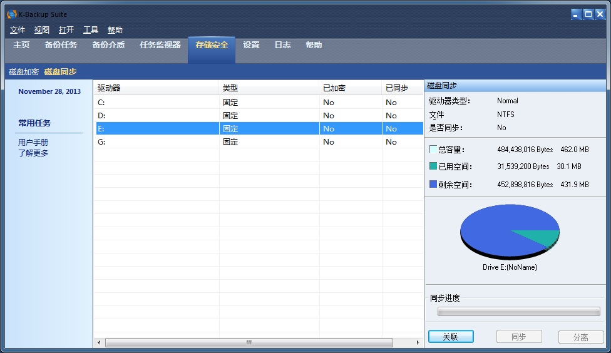The width and height of the screenshot is (611, 353).
Task: Click the 31,539,200 Bytes used space value
Action: tap(523, 166)
